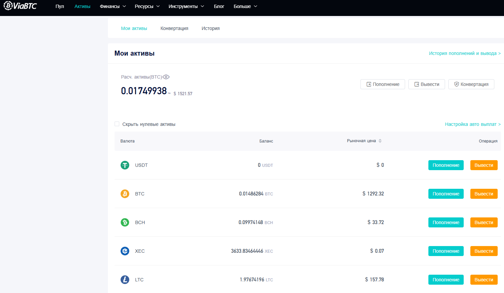Expand the Больше dropdown menu
504x293 pixels.
[246, 6]
